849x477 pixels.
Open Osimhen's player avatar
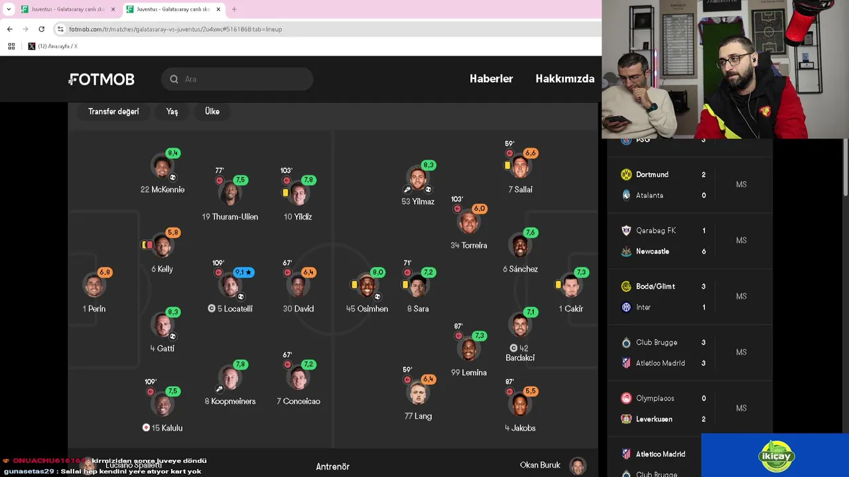[x=367, y=286]
